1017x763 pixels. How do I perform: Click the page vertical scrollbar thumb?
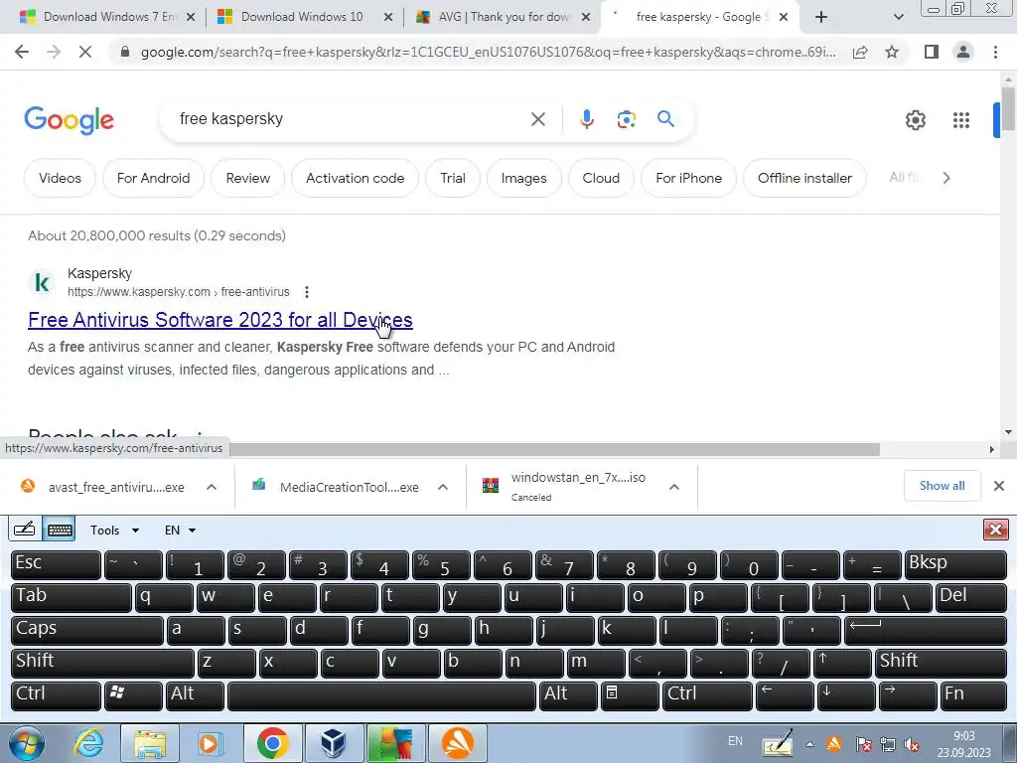point(1008,107)
